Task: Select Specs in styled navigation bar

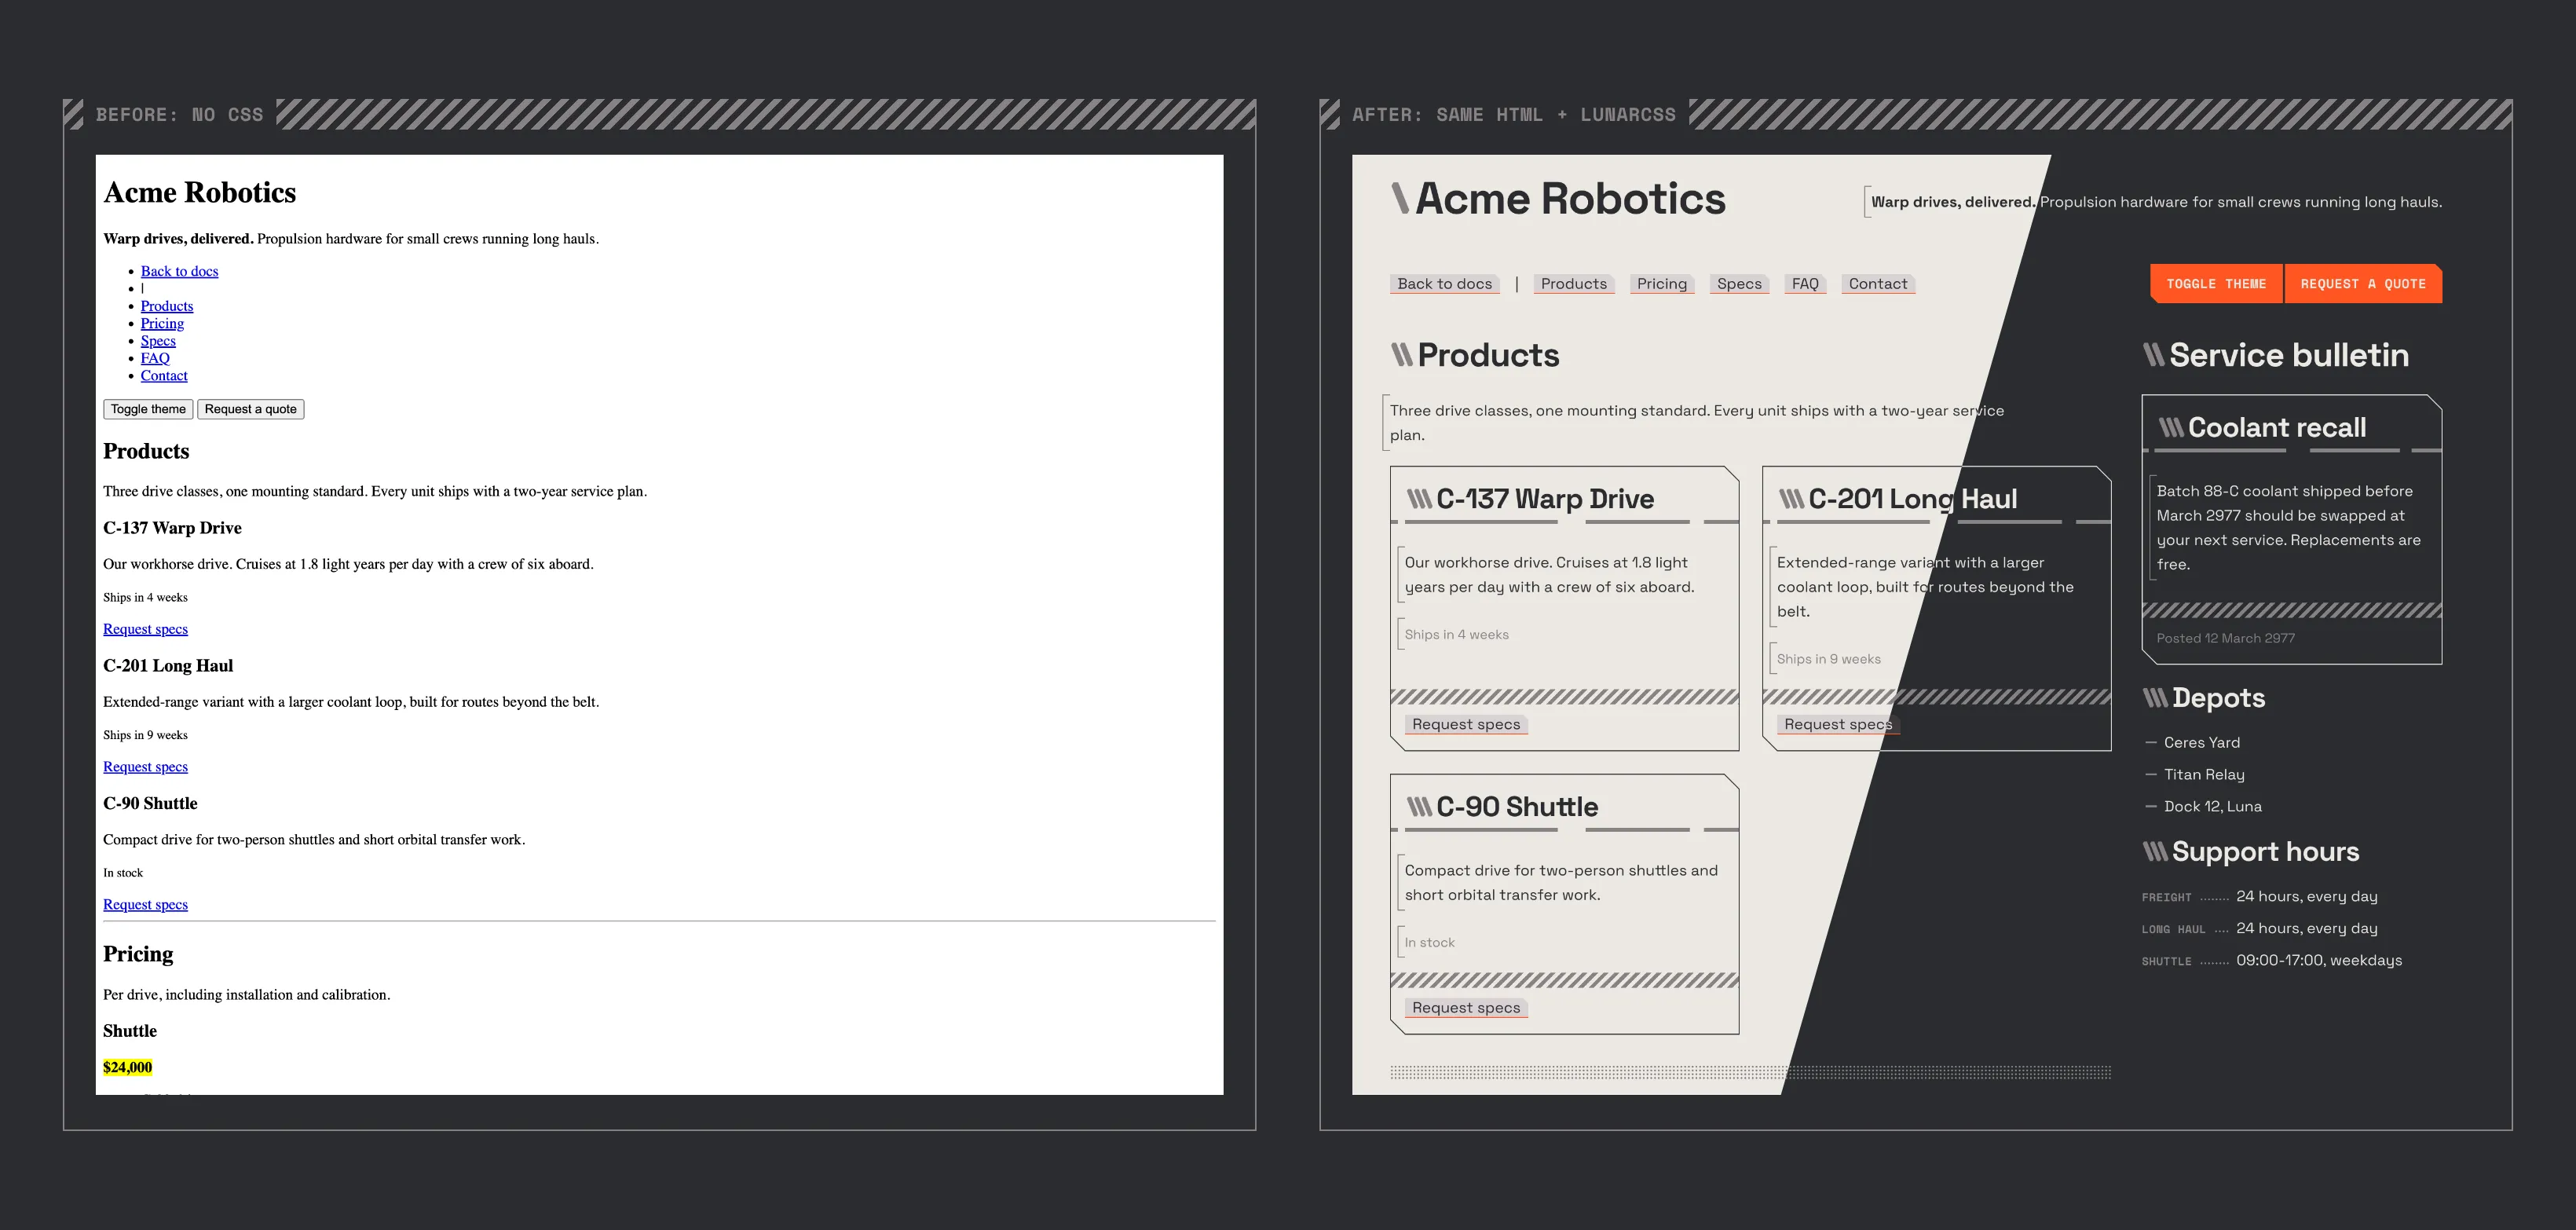Action: point(1739,284)
